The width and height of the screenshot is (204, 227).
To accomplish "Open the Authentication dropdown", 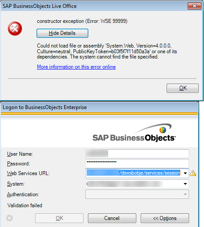I will [137, 194].
